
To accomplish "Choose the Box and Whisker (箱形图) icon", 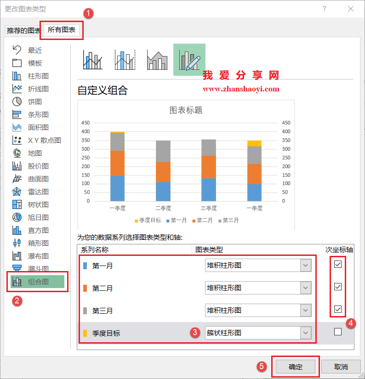I will (17, 243).
